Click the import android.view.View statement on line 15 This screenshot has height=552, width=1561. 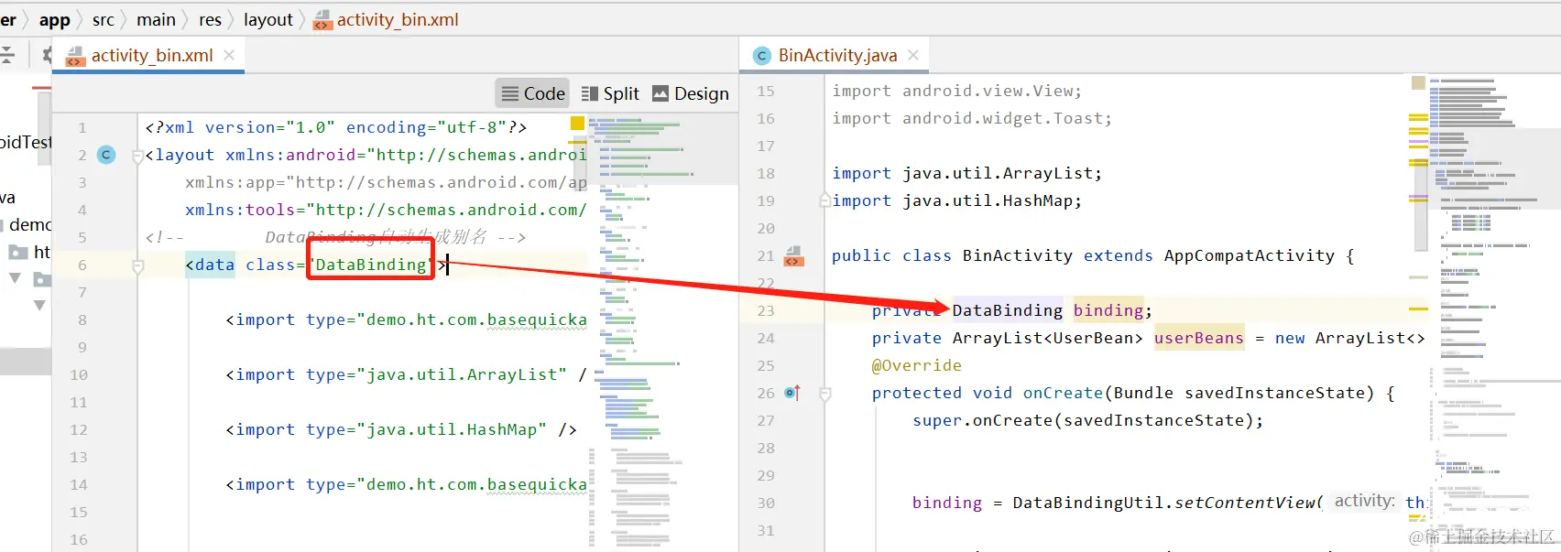coord(957,91)
